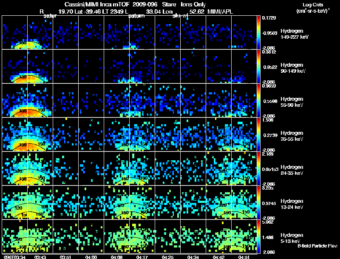Click the '5.062' color scale value
The height and width of the screenshot is (259, 340).
(268, 222)
